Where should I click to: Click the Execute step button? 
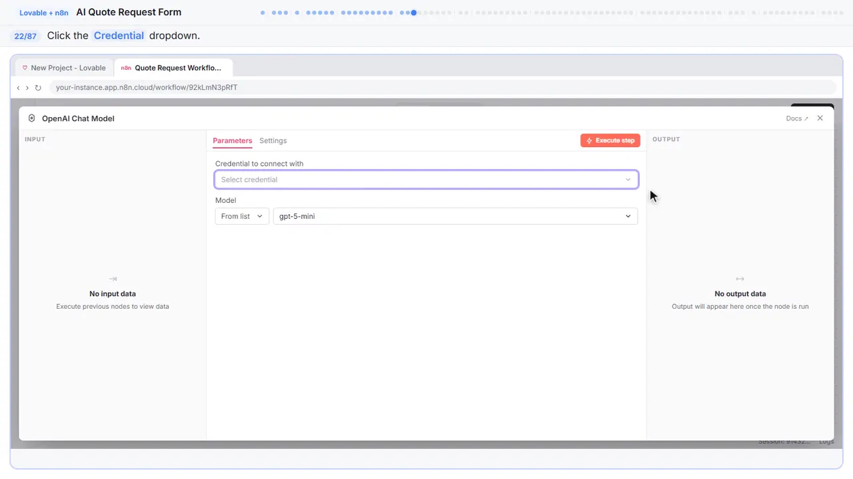pos(610,140)
